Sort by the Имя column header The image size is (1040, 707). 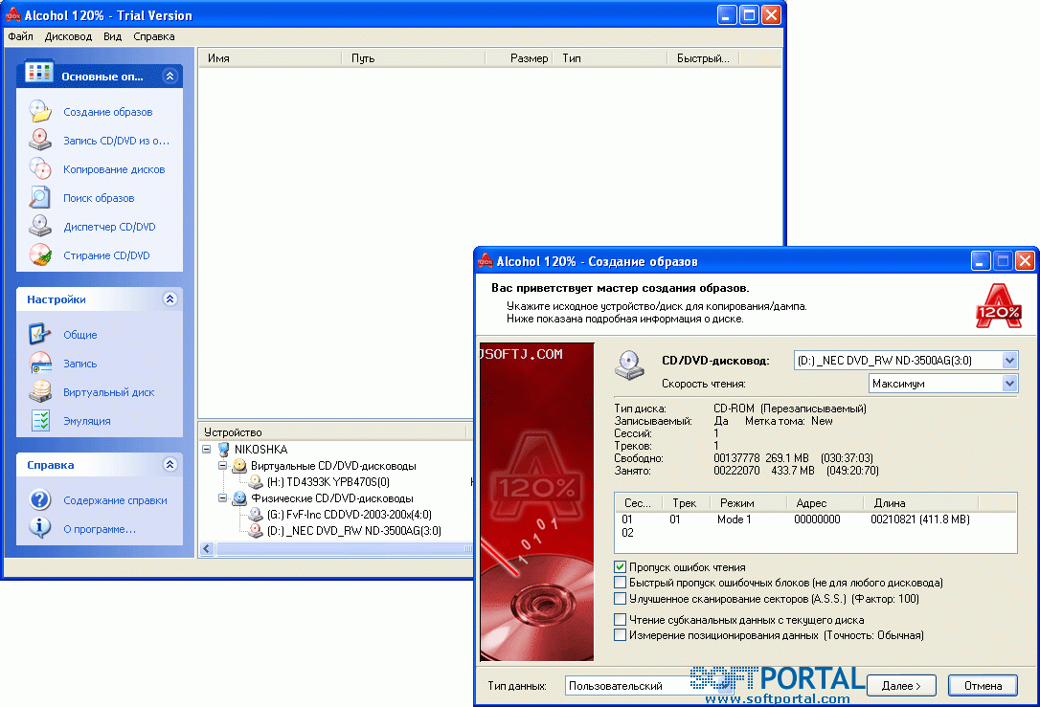click(x=270, y=58)
